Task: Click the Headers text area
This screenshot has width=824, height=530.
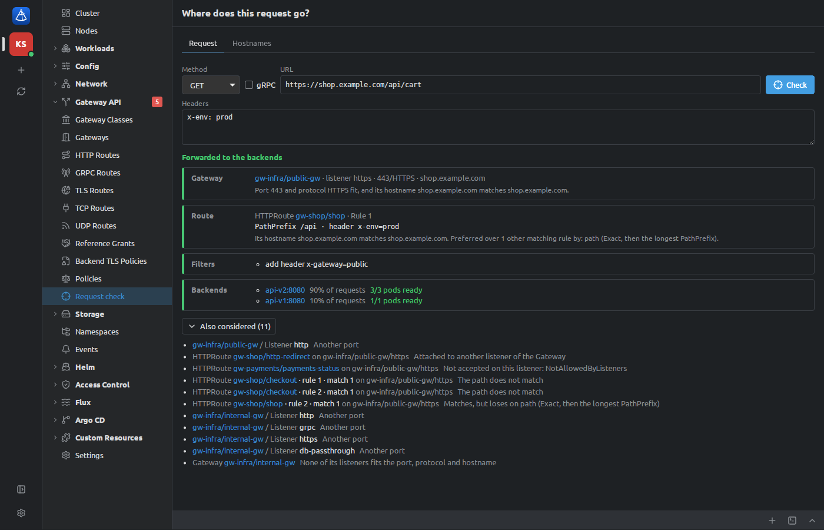Action: (x=498, y=127)
